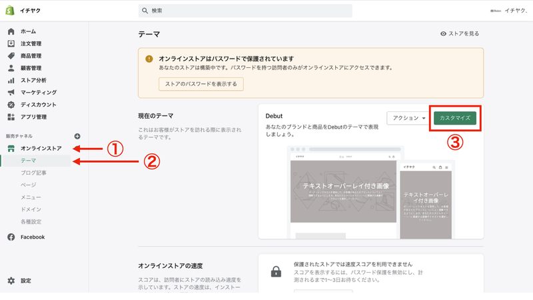Click the lock icon in speed section
Image resolution: width=533 pixels, height=300 pixels.
[x=276, y=271]
